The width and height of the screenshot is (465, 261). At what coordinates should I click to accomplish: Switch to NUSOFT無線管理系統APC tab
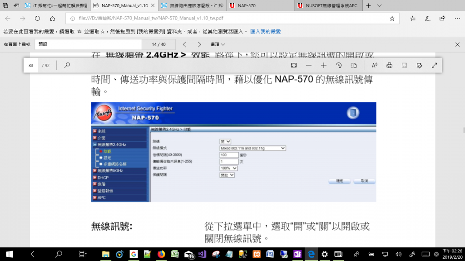click(x=329, y=5)
